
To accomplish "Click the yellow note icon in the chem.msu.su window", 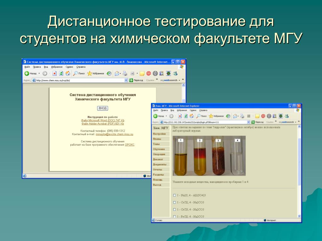I will (142, 73).
